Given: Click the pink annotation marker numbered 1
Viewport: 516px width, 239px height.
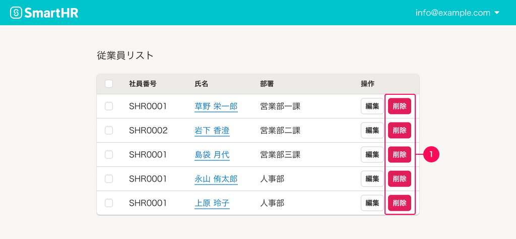Looking at the screenshot, I should coord(432,155).
